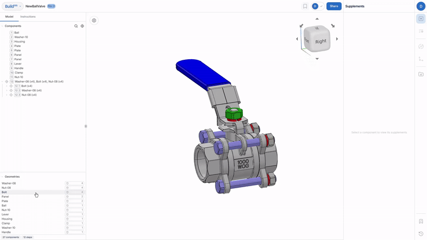427x240 pixels.
Task: Select the Right face of view cube
Action: click(320, 41)
